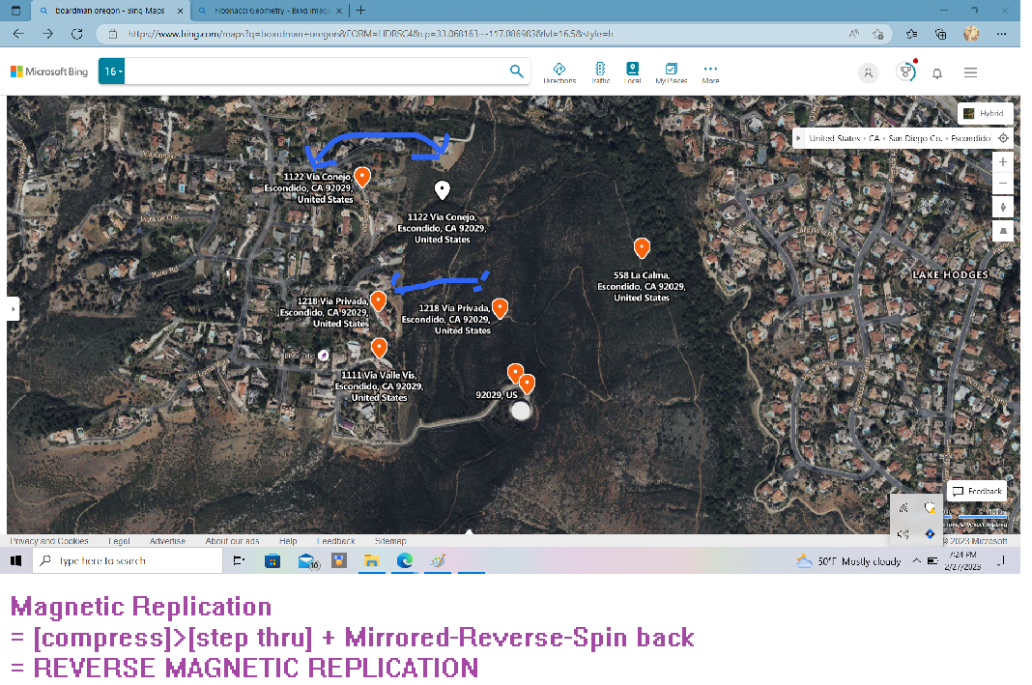
Task: Select the left 1218 Via Privada pin
Action: pyautogui.click(x=378, y=301)
